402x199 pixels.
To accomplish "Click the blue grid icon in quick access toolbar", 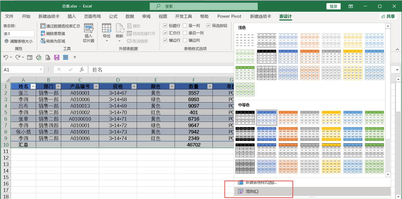I will (x=65, y=58).
